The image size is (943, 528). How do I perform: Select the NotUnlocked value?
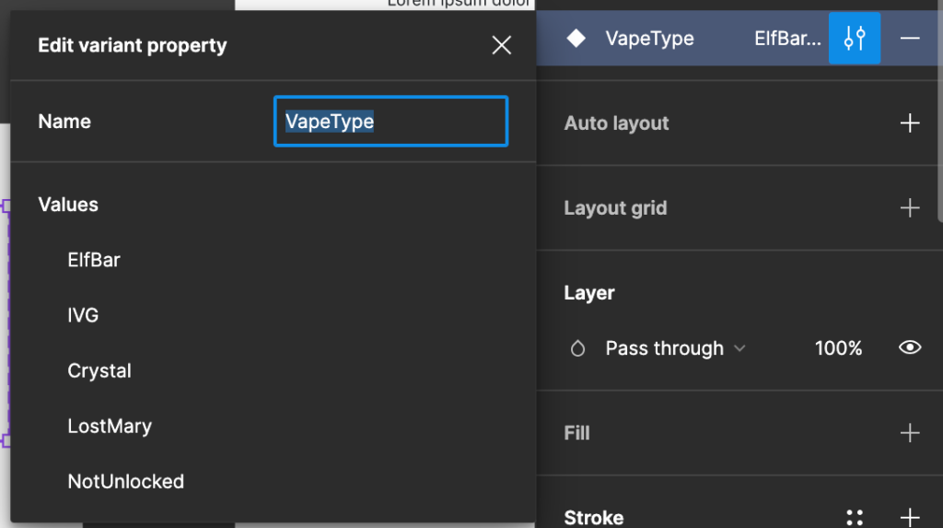click(125, 482)
